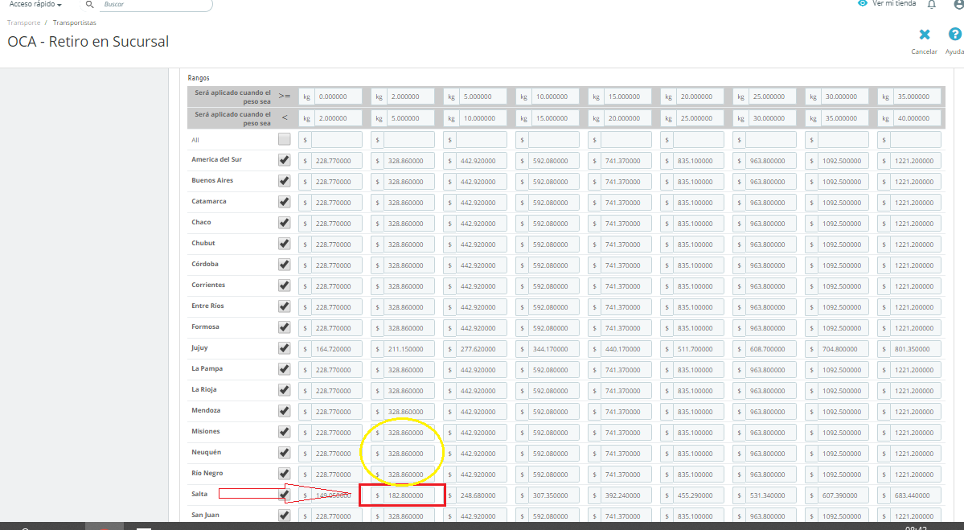964x530 pixels.
Task: Edit La Rioja price 1092.500000
Action: (843, 391)
